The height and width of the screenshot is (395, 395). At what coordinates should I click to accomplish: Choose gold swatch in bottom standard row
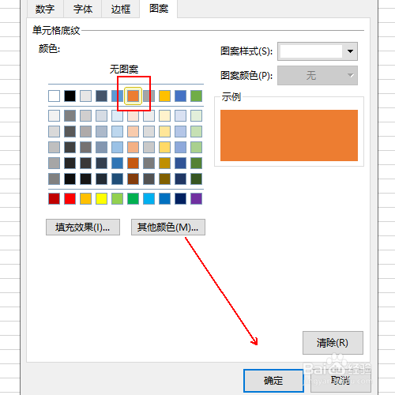(x=85, y=198)
